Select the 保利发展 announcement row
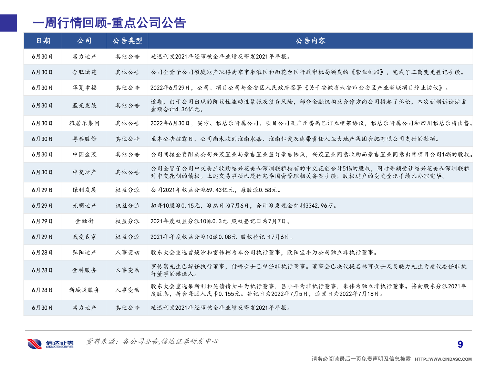This screenshot has height=372, width=496. [x=84, y=189]
